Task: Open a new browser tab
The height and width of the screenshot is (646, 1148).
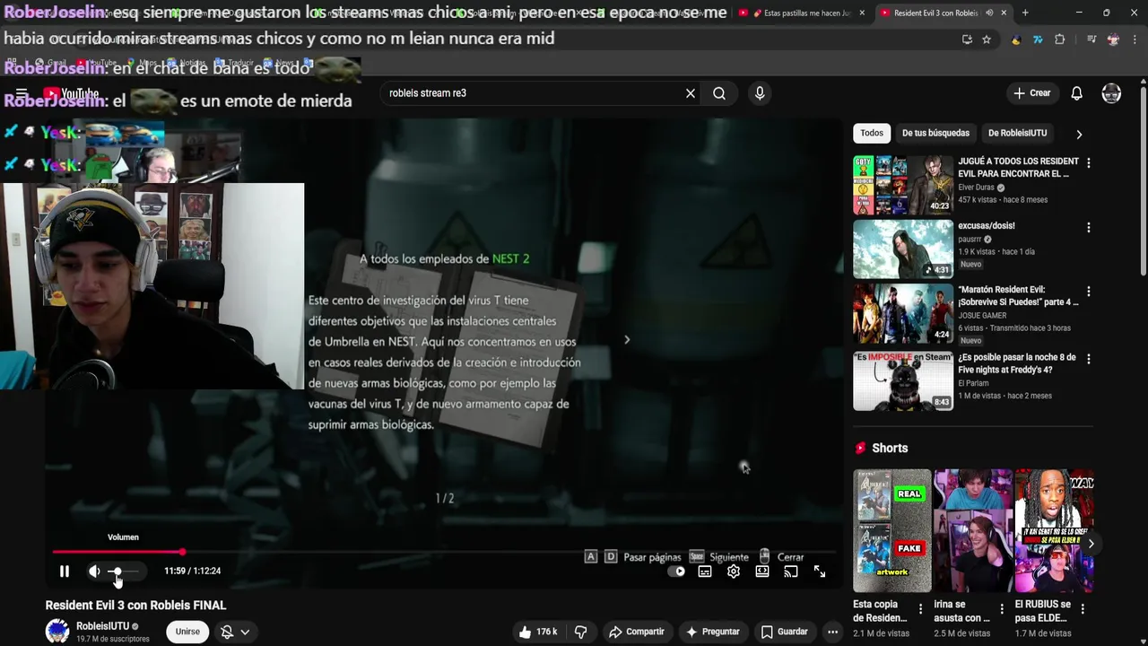Action: pyautogui.click(x=1025, y=13)
